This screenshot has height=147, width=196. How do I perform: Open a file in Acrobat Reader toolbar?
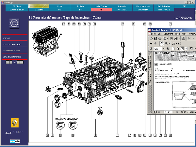pos(151,38)
